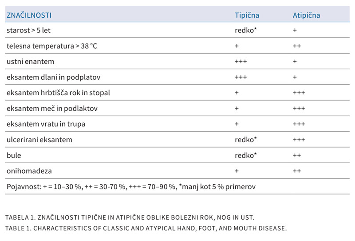Click the 'starost > 5 let' row label
The width and height of the screenshot is (355, 241).
tap(28, 30)
